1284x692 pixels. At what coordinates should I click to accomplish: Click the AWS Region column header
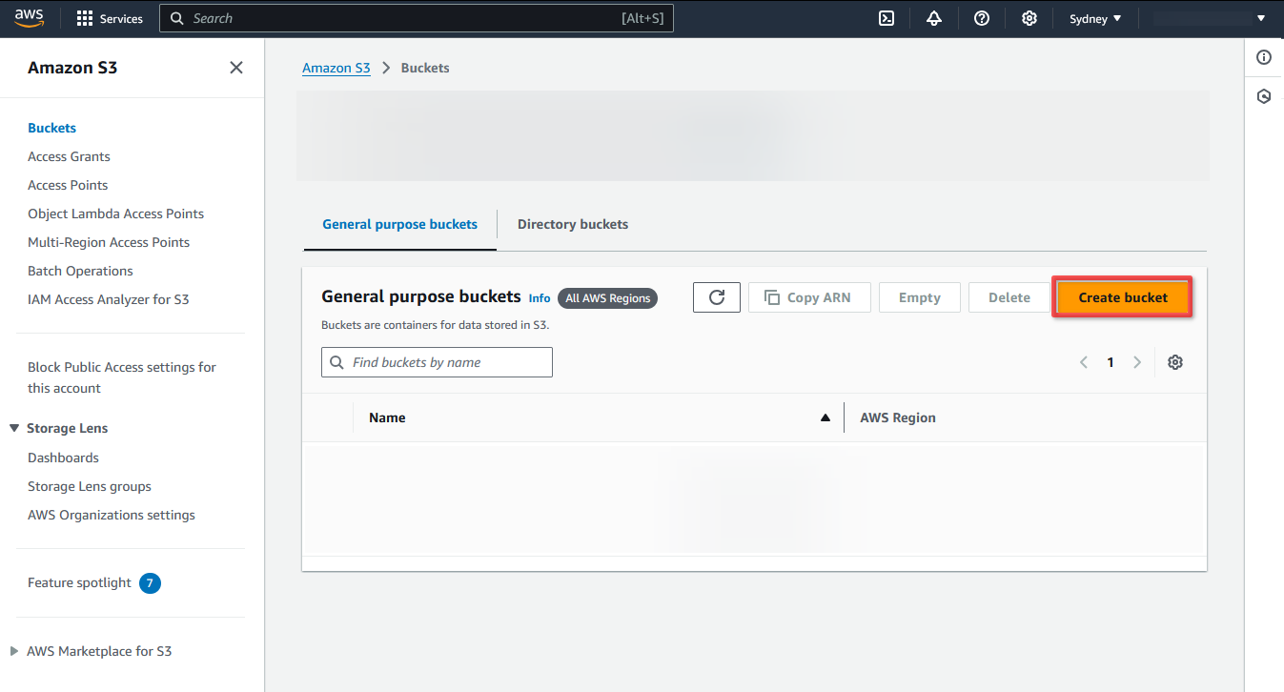(898, 417)
